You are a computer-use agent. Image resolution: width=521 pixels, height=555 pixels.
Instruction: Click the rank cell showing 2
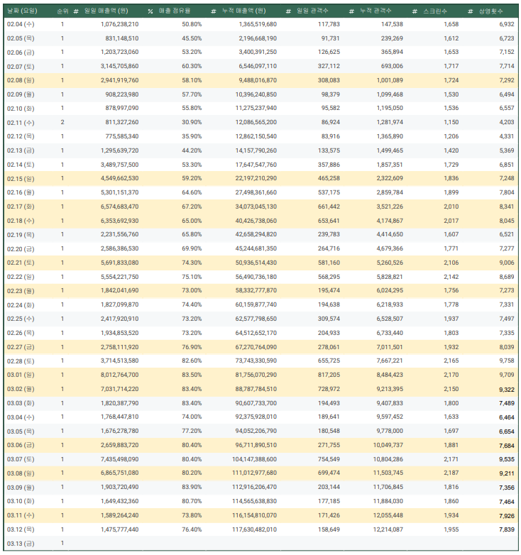[62, 122]
